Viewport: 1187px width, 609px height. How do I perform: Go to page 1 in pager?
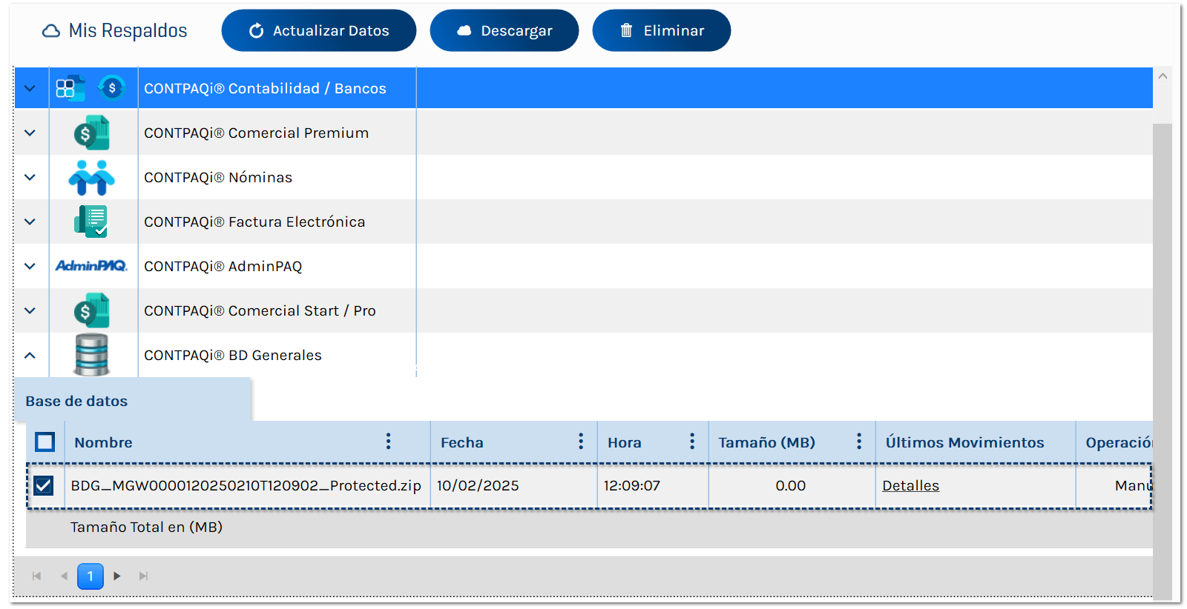click(x=91, y=576)
